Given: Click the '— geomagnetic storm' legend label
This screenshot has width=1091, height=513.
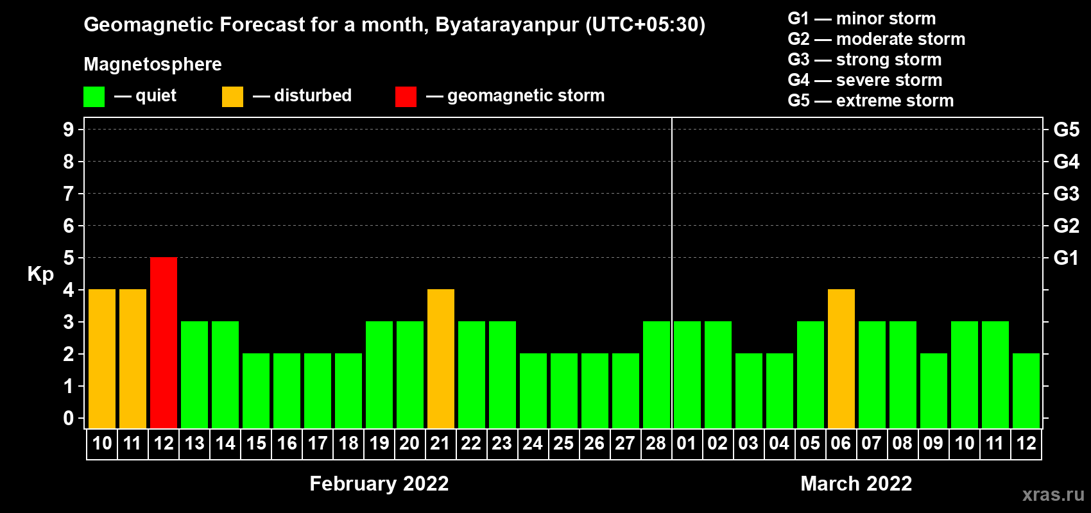Looking at the screenshot, I should pyautogui.click(x=515, y=96).
